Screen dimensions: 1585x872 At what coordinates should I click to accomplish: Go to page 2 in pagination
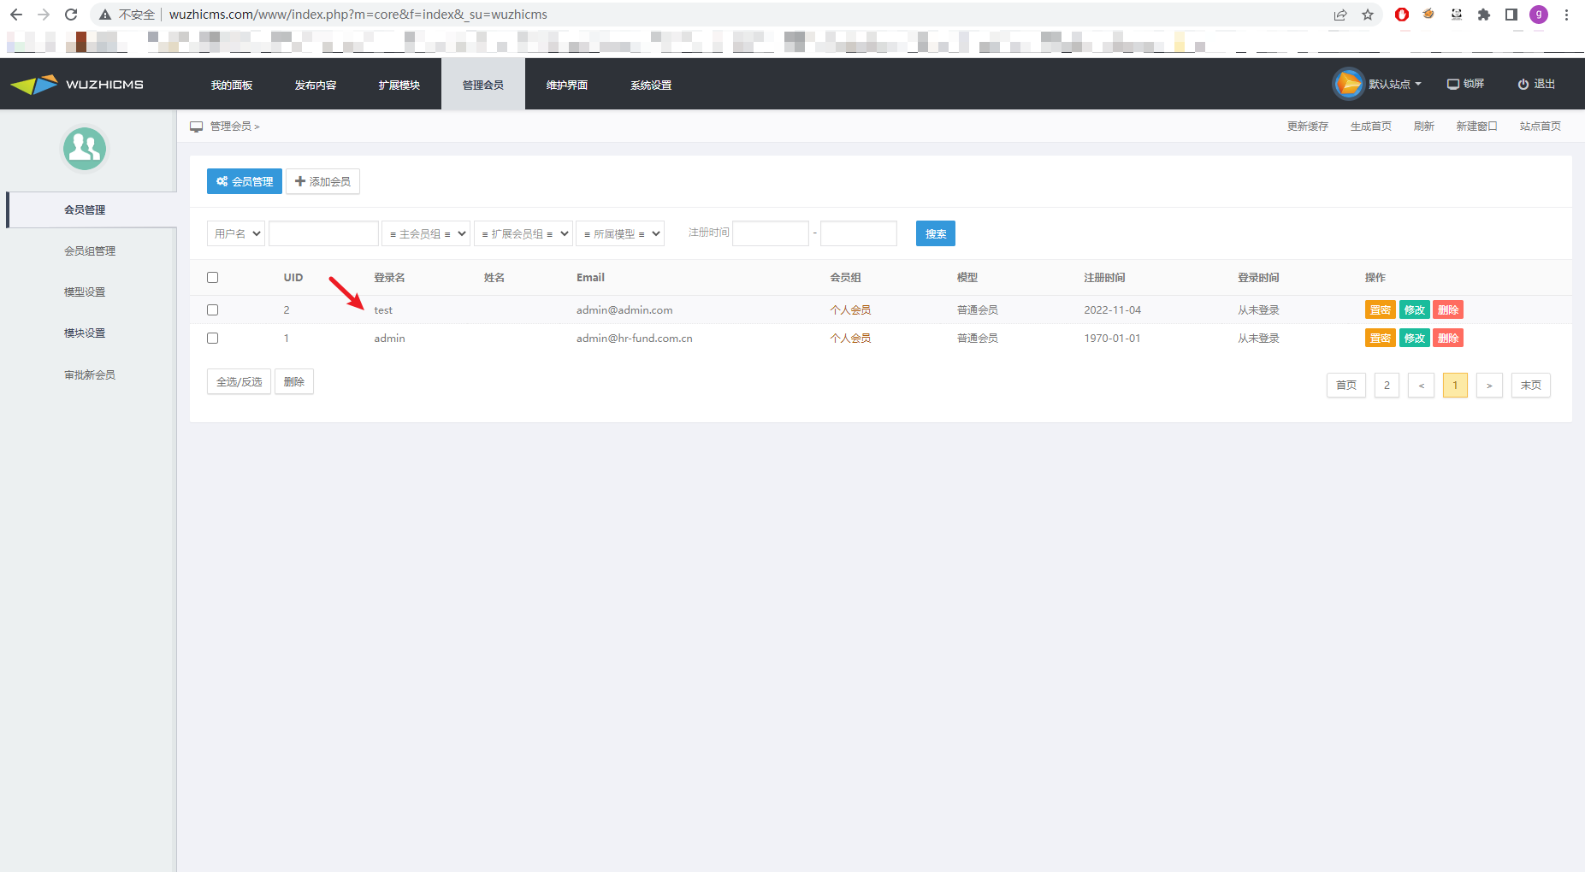(x=1387, y=385)
